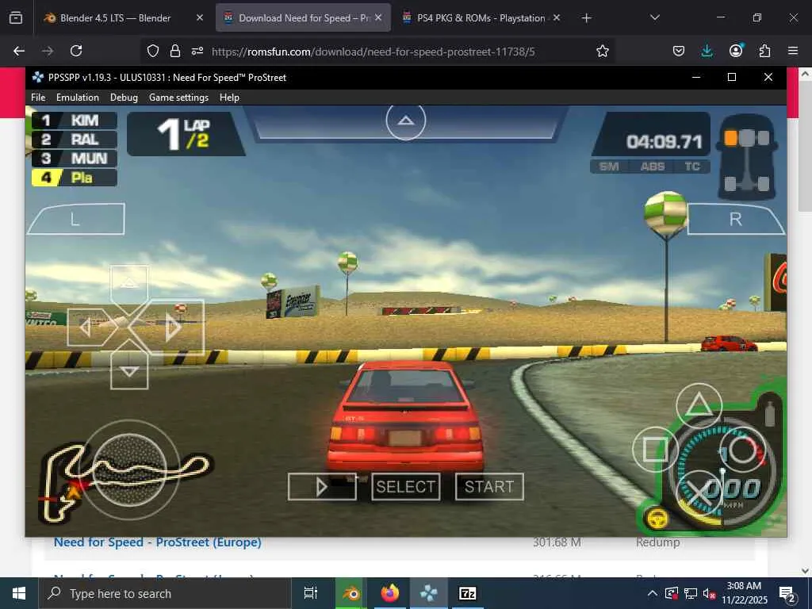Open the Firefox extensions icon
The width and height of the screenshot is (812, 609).
coord(764,51)
